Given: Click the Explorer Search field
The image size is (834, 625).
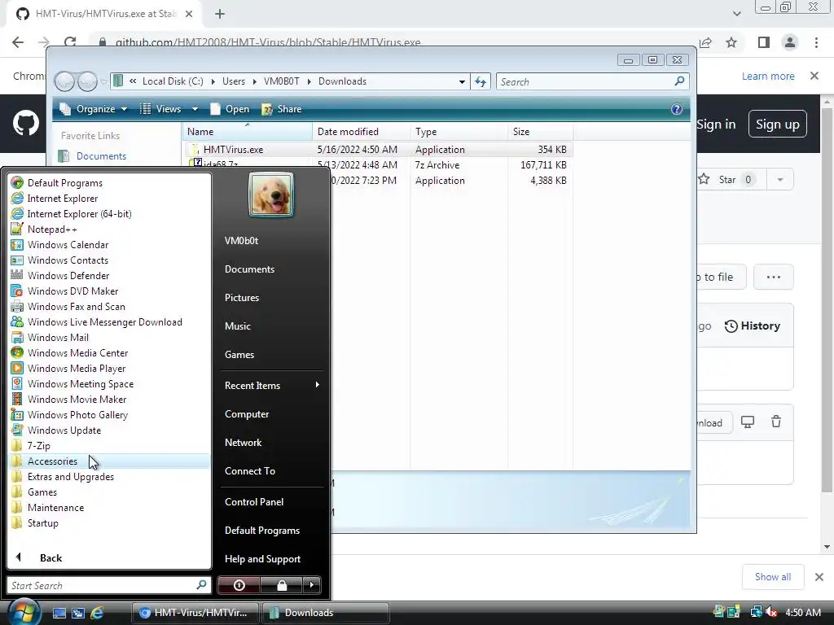Looking at the screenshot, I should [593, 81].
